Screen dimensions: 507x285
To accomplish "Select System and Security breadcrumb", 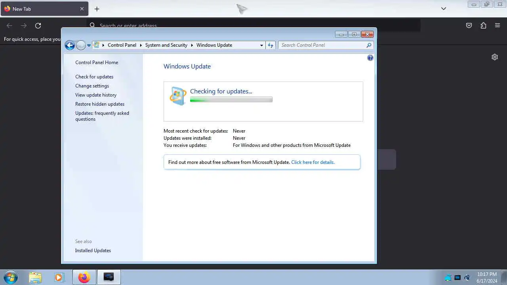I will [x=166, y=45].
